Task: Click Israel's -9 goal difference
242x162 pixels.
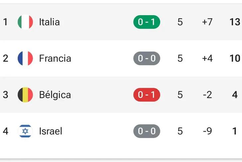Action: click(x=207, y=131)
